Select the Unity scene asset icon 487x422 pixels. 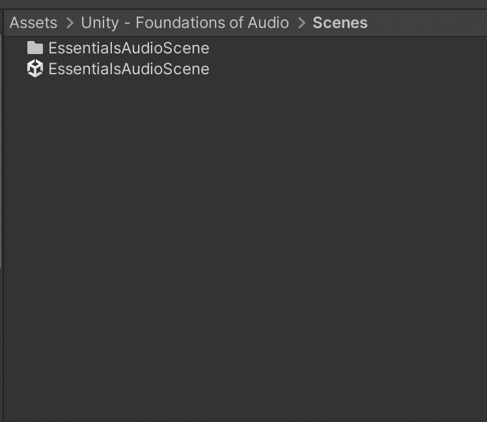point(35,68)
